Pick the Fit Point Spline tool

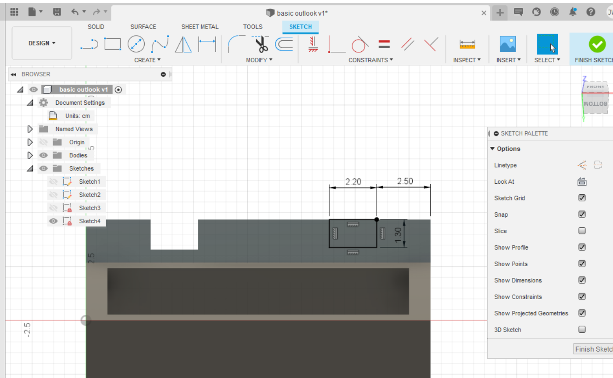(160, 44)
